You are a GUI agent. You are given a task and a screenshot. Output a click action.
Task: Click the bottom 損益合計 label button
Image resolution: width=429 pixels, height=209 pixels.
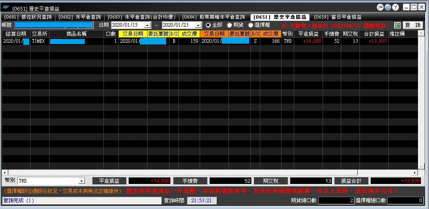pos(351,181)
